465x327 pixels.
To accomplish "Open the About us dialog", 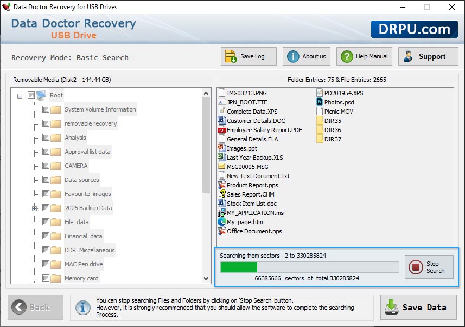I will tap(307, 56).
